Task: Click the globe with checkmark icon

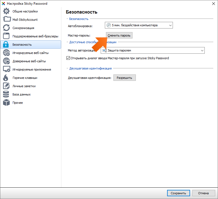Action: click(x=6, y=61)
